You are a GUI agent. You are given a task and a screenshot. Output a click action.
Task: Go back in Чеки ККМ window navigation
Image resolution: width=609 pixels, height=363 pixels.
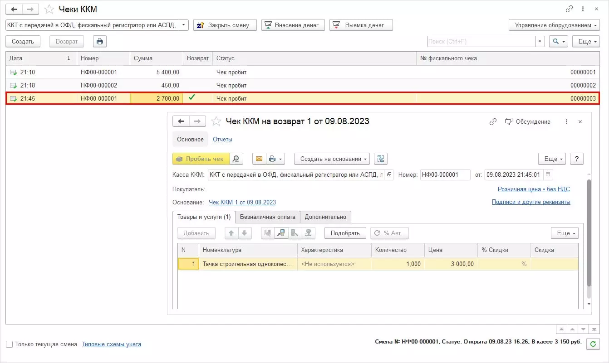coord(14,9)
